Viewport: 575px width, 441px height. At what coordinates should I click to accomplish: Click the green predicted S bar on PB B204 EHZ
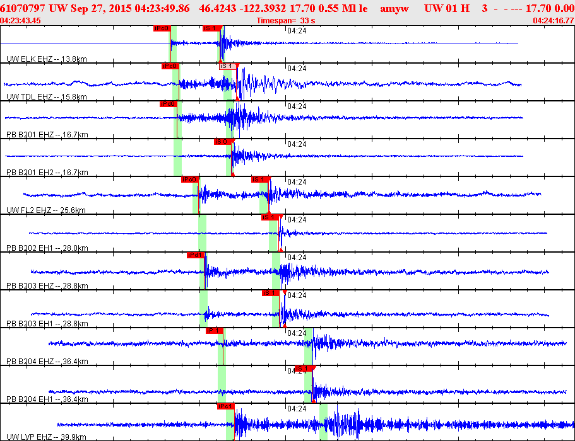click(309, 346)
